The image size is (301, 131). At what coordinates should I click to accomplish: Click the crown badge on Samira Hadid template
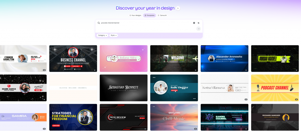coord(44,129)
